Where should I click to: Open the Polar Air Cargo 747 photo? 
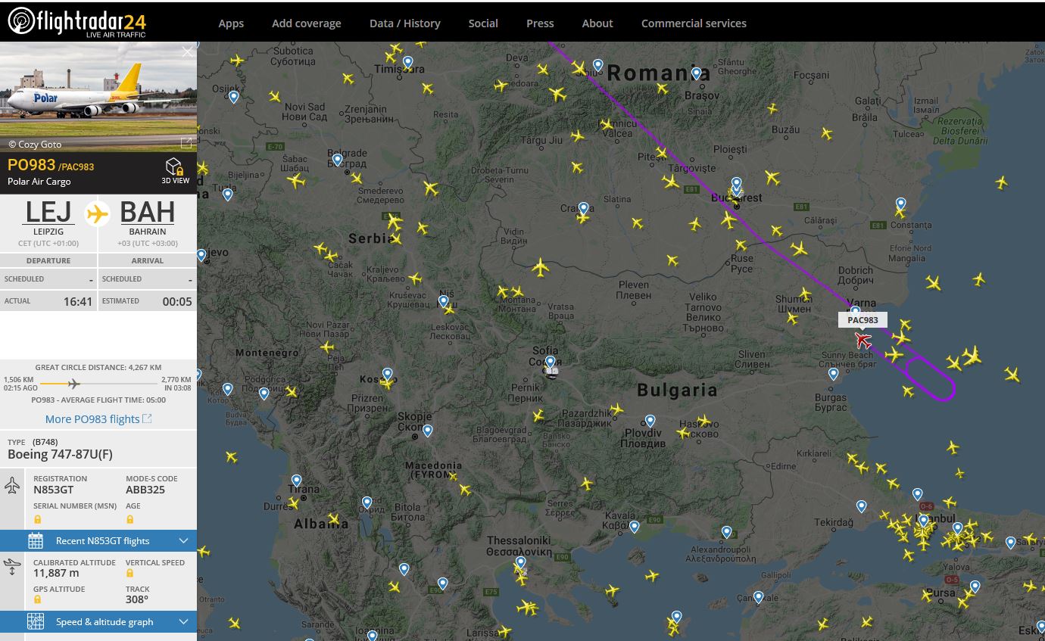point(98,97)
